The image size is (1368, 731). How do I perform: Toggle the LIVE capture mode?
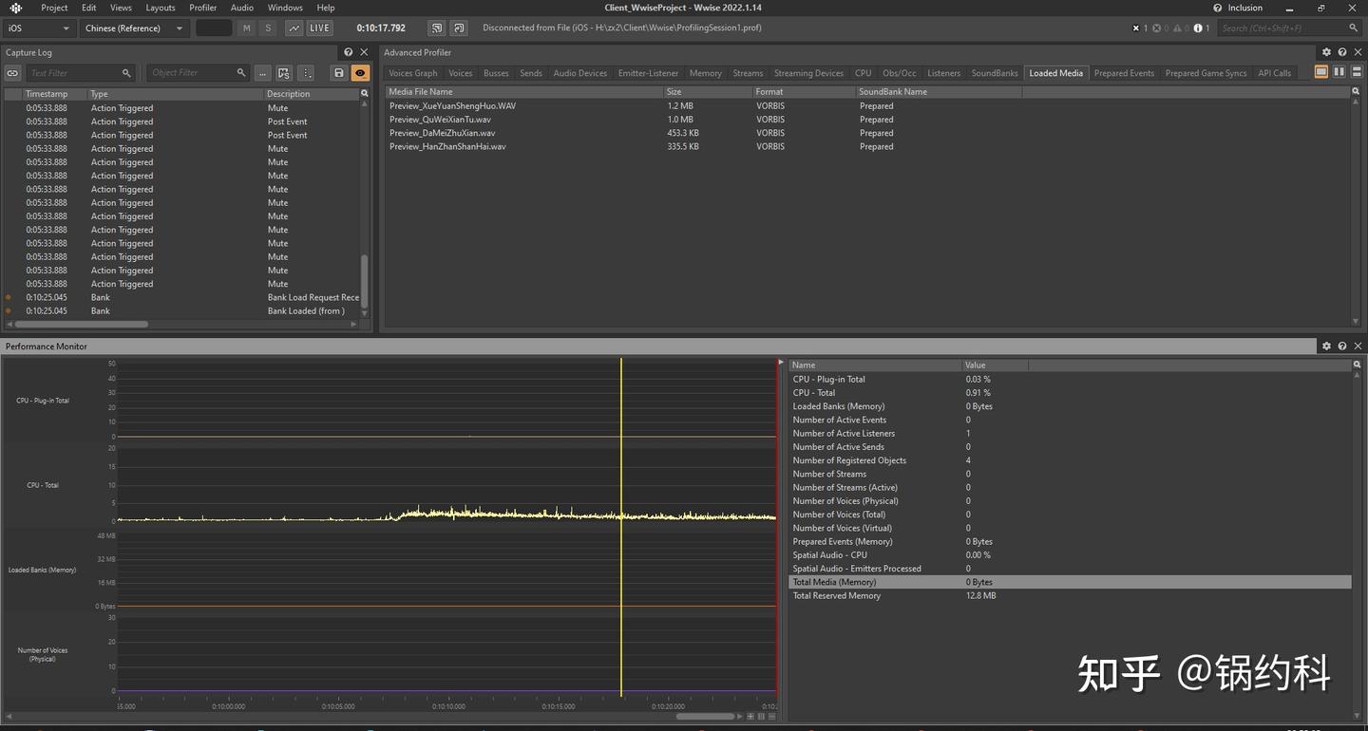coord(318,28)
